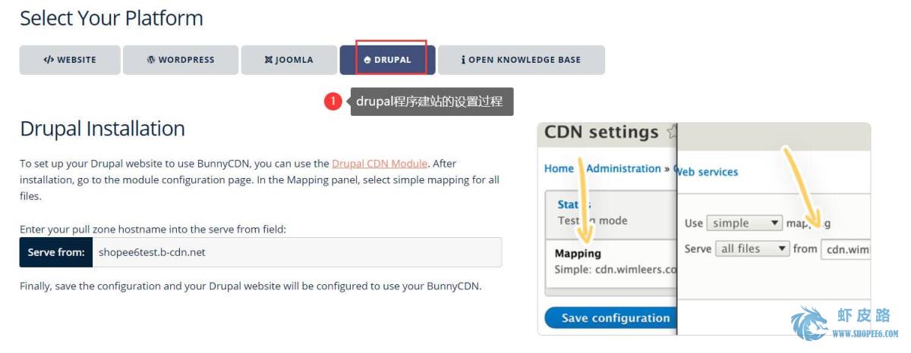911x353 pixels.
Task: Select the Website platform tab
Action: pyautogui.click(x=70, y=60)
